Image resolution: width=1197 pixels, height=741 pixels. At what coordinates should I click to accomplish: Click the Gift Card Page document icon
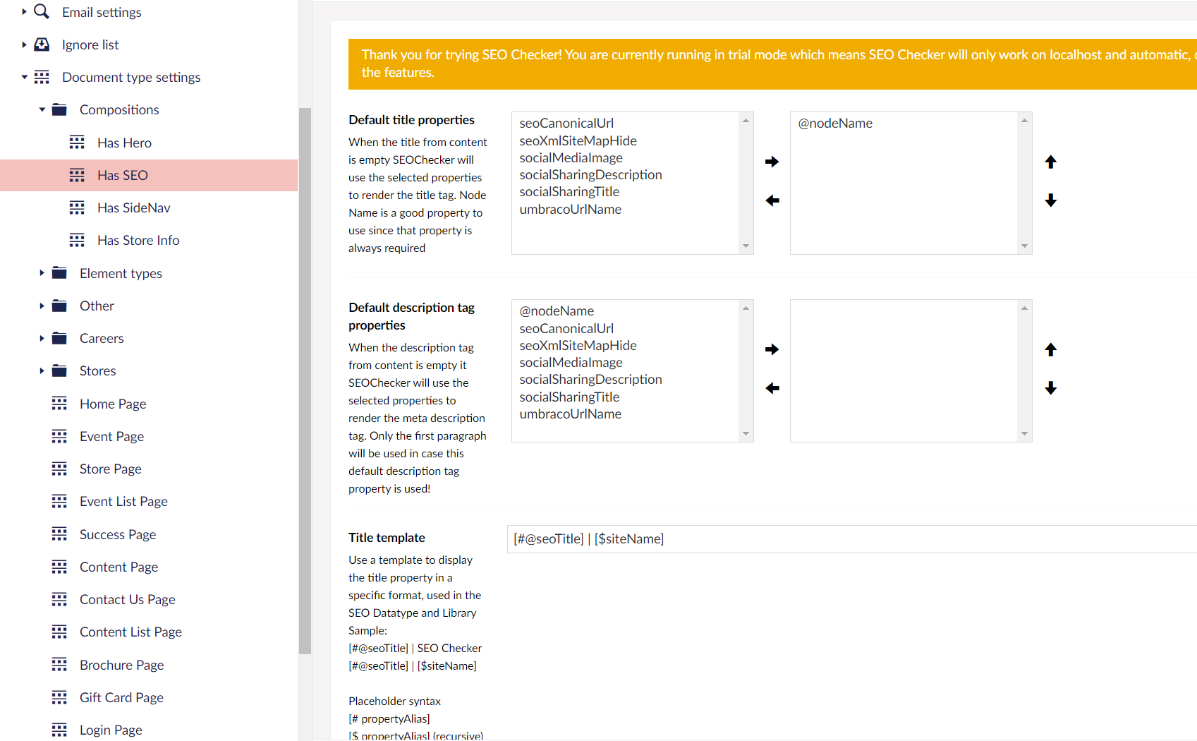click(59, 697)
